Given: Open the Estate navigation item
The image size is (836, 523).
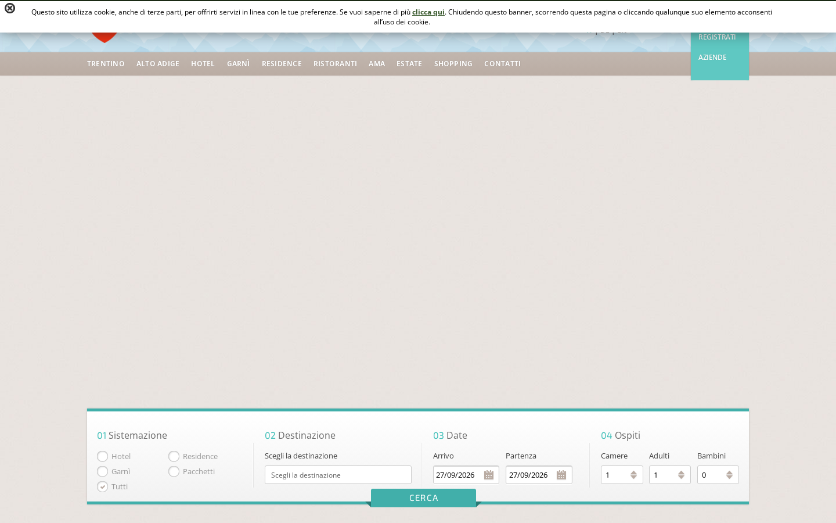Looking at the screenshot, I should pyautogui.click(x=409, y=64).
